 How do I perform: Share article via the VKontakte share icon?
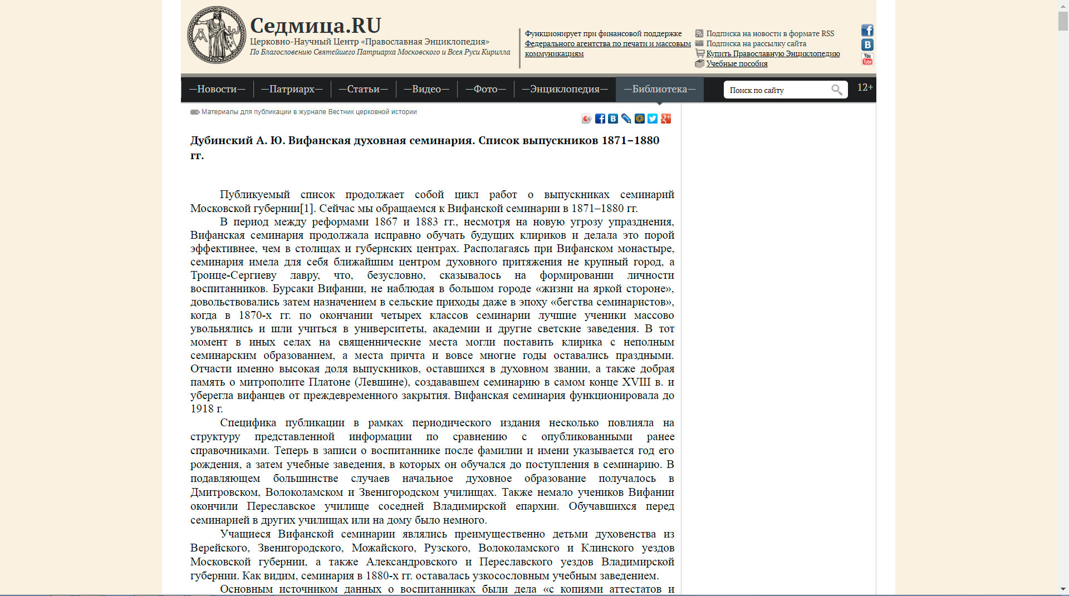[x=613, y=119]
